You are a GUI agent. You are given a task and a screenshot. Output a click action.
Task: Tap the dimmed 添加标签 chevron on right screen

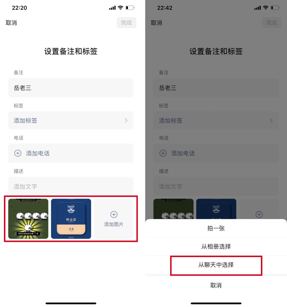pos(271,120)
